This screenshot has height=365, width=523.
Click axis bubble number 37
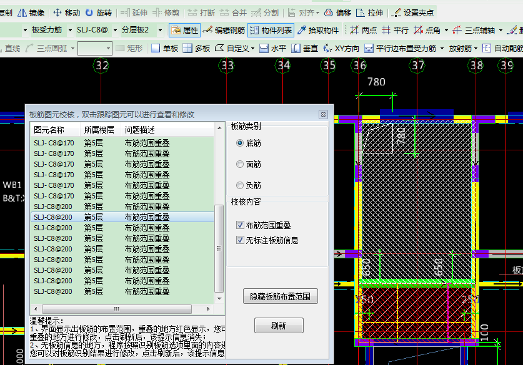pyautogui.click(x=417, y=66)
